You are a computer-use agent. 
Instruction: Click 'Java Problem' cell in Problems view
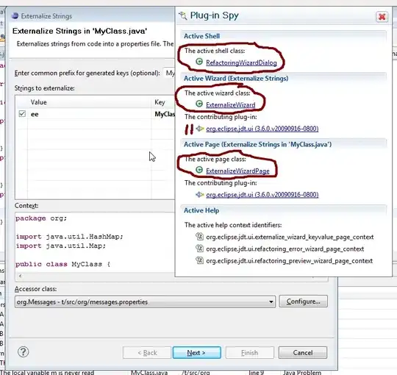[x=302, y=373]
